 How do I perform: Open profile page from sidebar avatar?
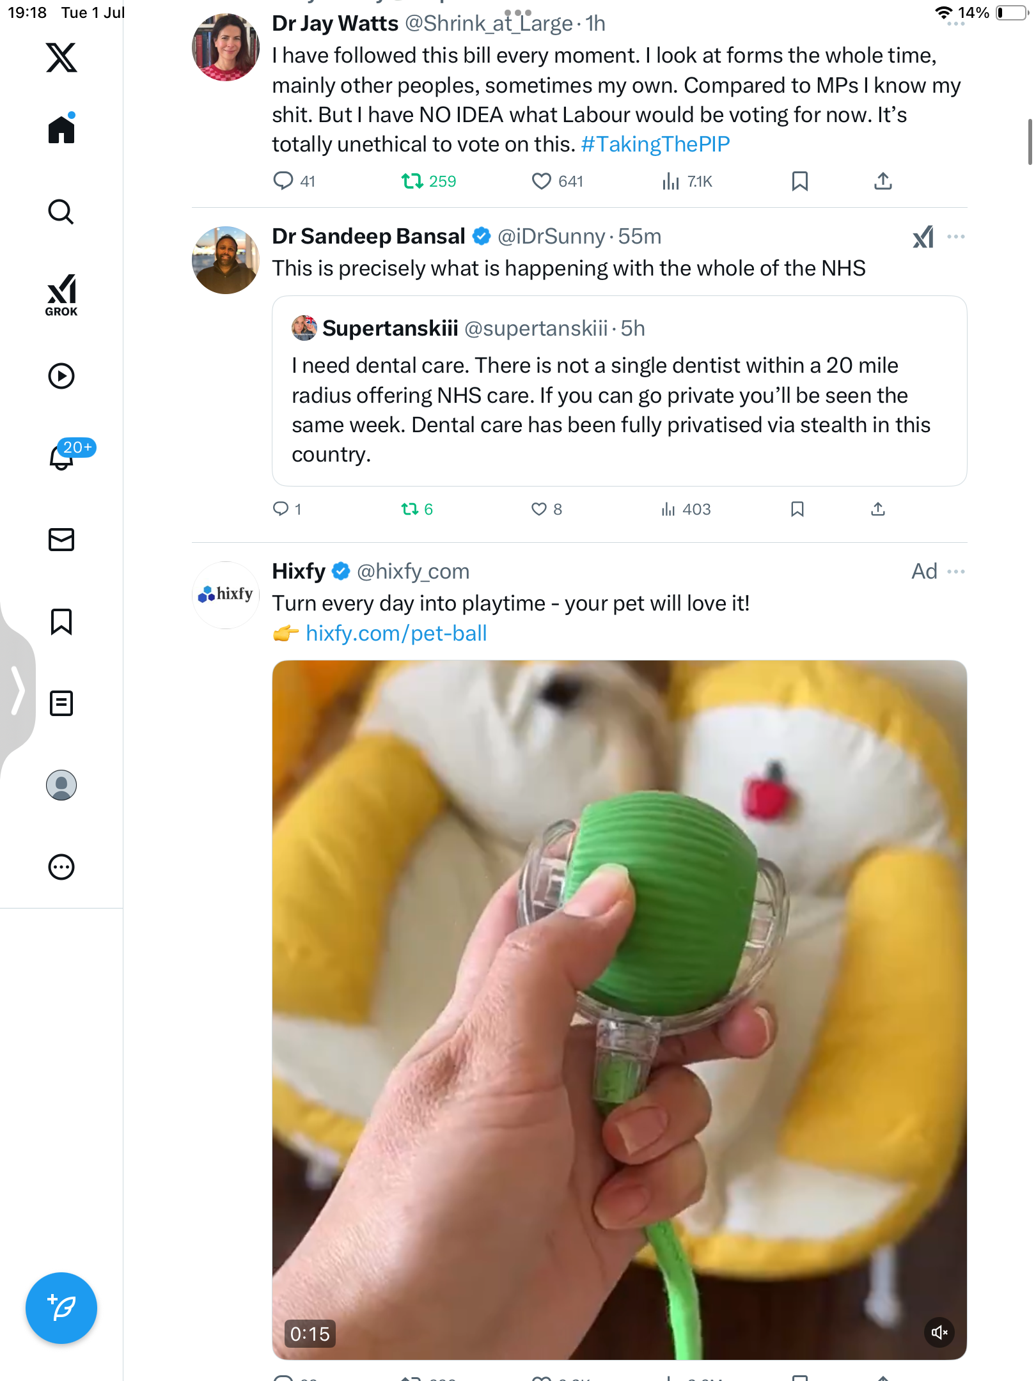click(61, 785)
